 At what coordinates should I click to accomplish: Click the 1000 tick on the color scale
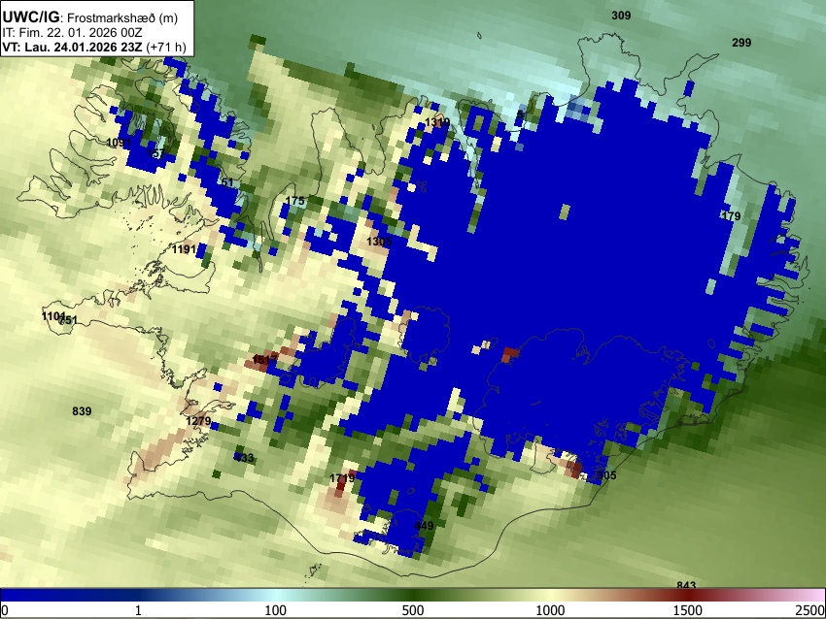(x=550, y=610)
